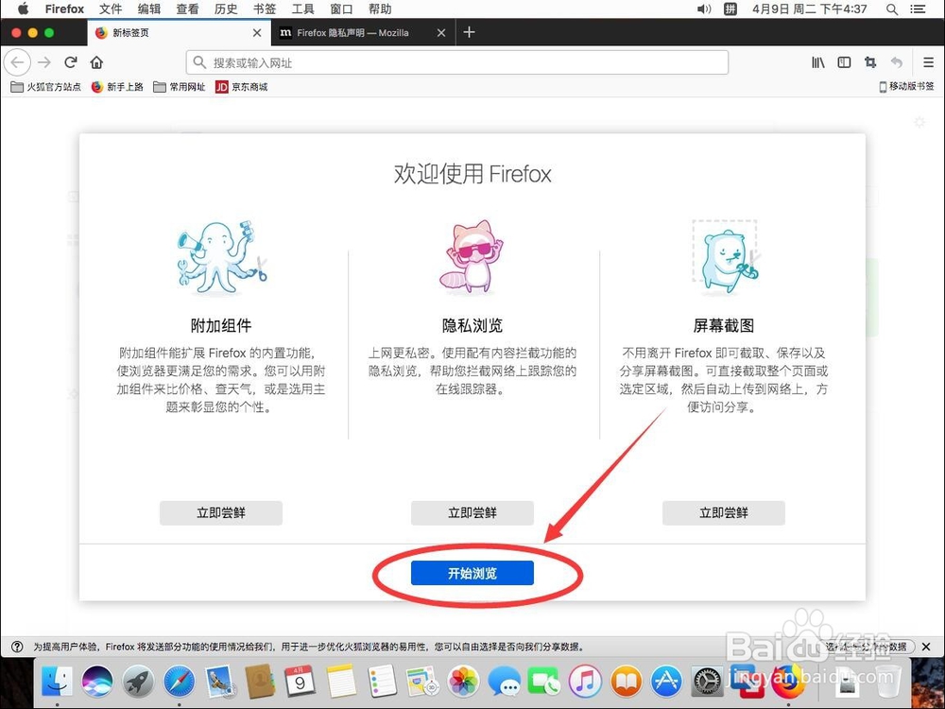Open Finder from the dock
The image size is (945, 709).
[x=58, y=682]
